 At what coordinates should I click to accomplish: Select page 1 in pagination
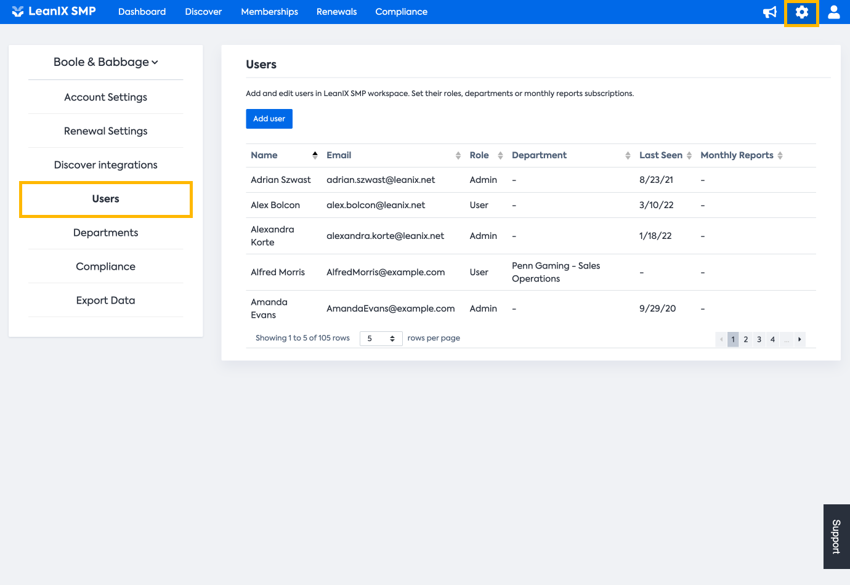pyautogui.click(x=733, y=339)
